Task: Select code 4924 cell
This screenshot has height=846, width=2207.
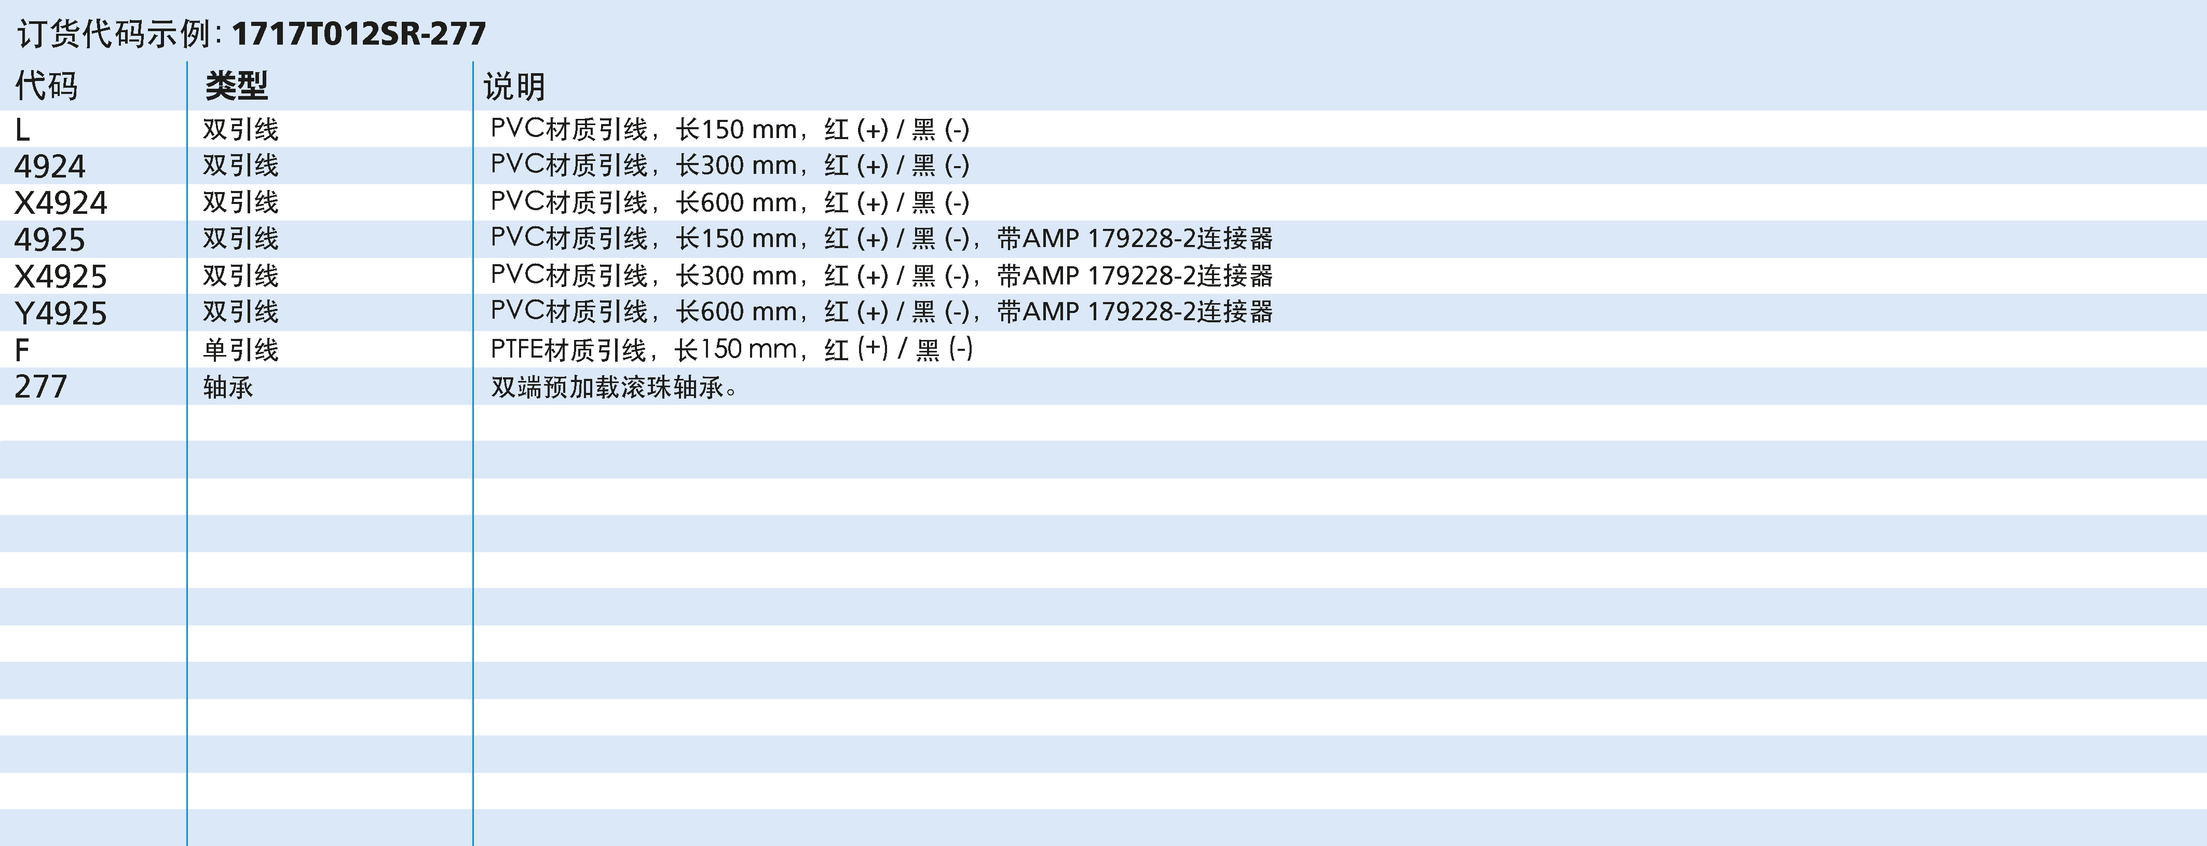Action: (x=50, y=166)
